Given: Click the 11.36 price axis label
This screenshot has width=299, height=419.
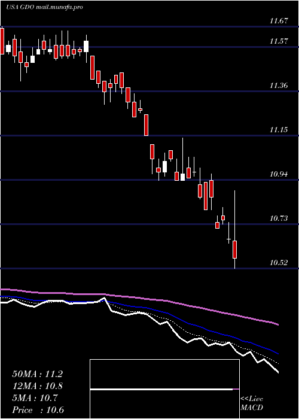Looking at the screenshot, I should point(279,86).
